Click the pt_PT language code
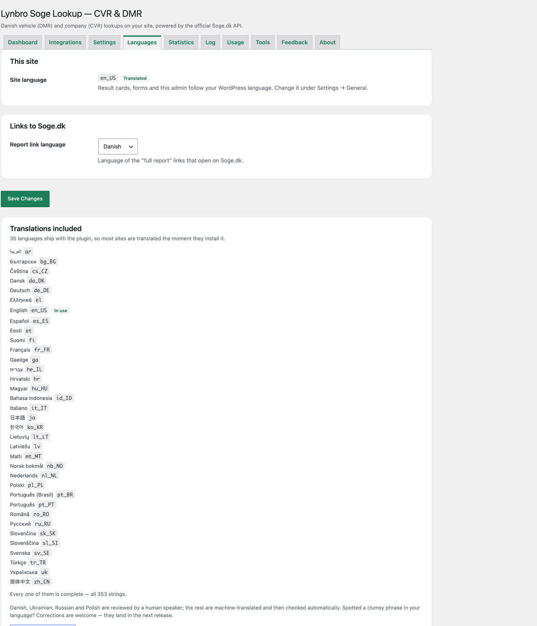Viewport: 537px width, 626px height. tap(47, 505)
